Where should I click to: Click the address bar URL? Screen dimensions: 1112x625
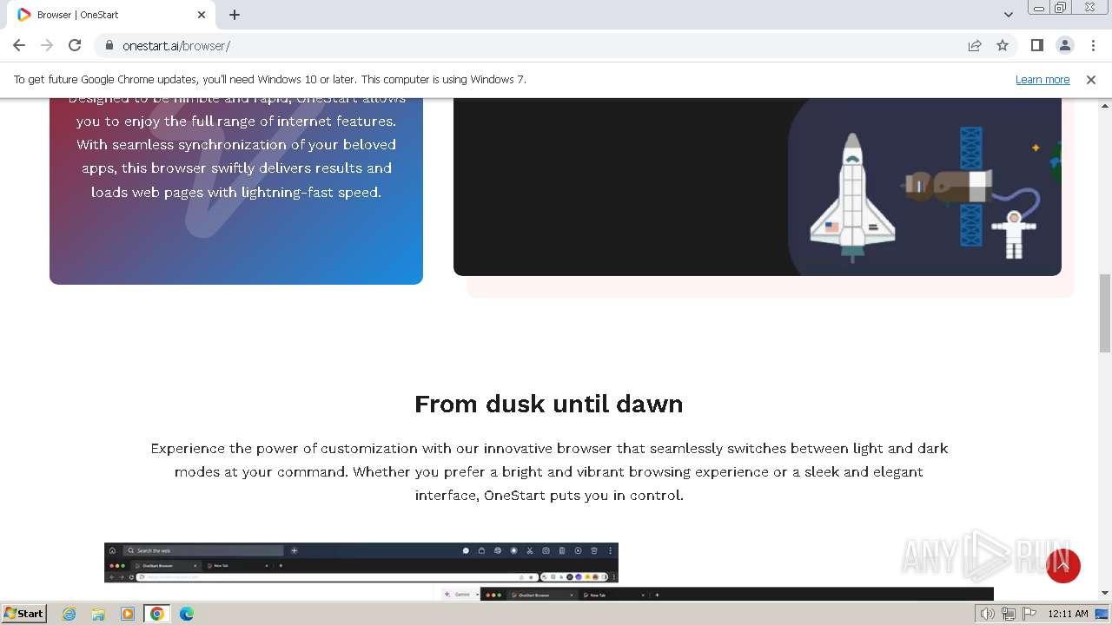176,46
